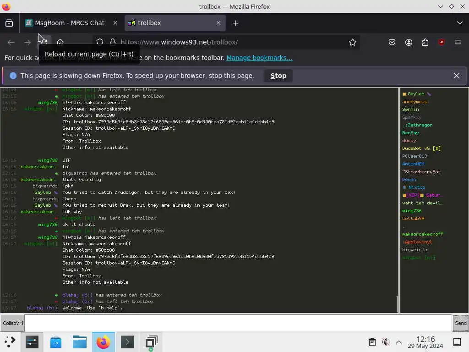Open Konsole terminal from taskbar

(x=127, y=342)
